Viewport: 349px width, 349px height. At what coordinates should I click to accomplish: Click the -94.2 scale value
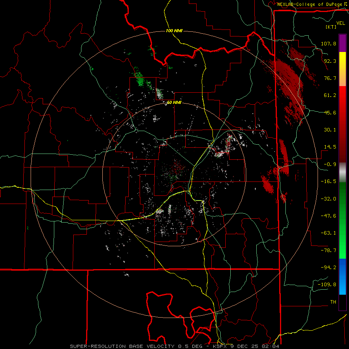point(328,267)
